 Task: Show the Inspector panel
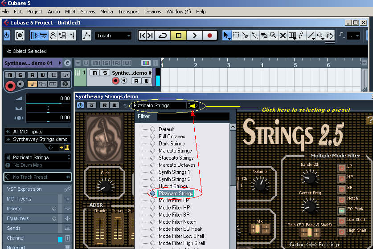pos(34,36)
